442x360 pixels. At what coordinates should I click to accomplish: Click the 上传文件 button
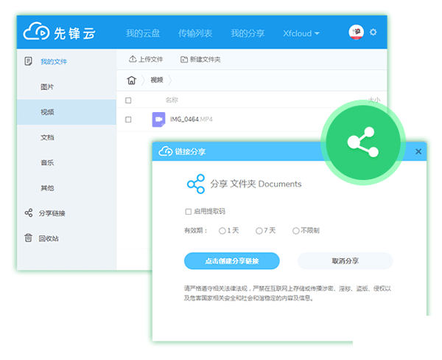[x=146, y=59]
